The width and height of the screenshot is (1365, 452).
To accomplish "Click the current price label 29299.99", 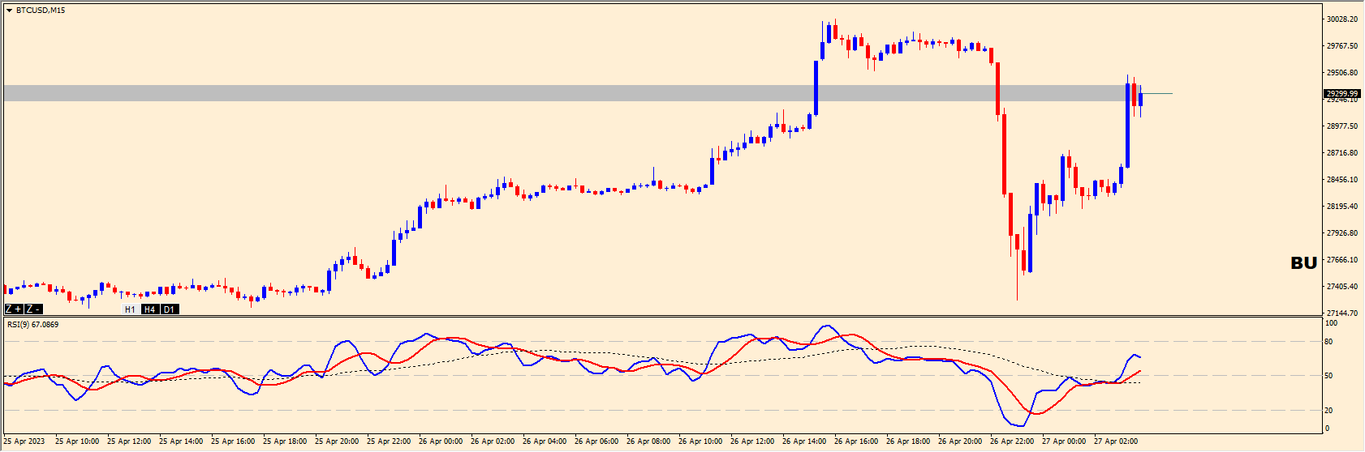I will pos(1341,94).
